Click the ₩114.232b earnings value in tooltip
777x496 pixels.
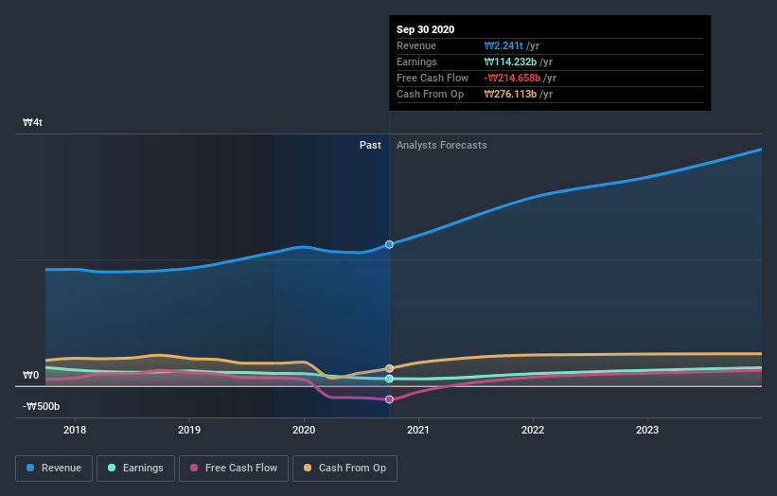510,62
